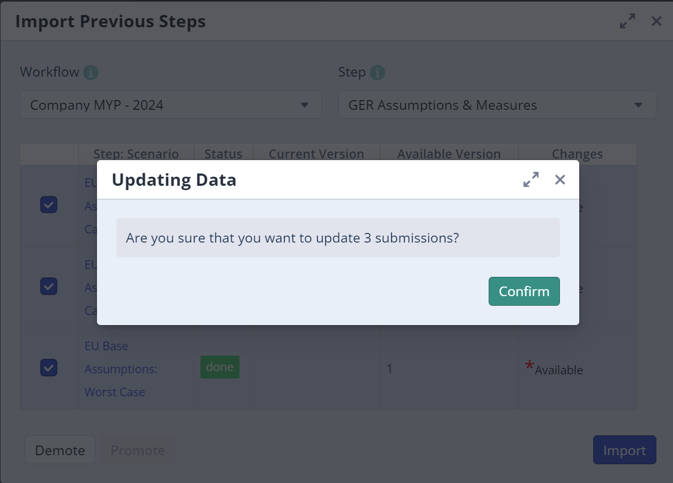
Task: Show the Workflow info tooltip icon
Action: coord(91,72)
